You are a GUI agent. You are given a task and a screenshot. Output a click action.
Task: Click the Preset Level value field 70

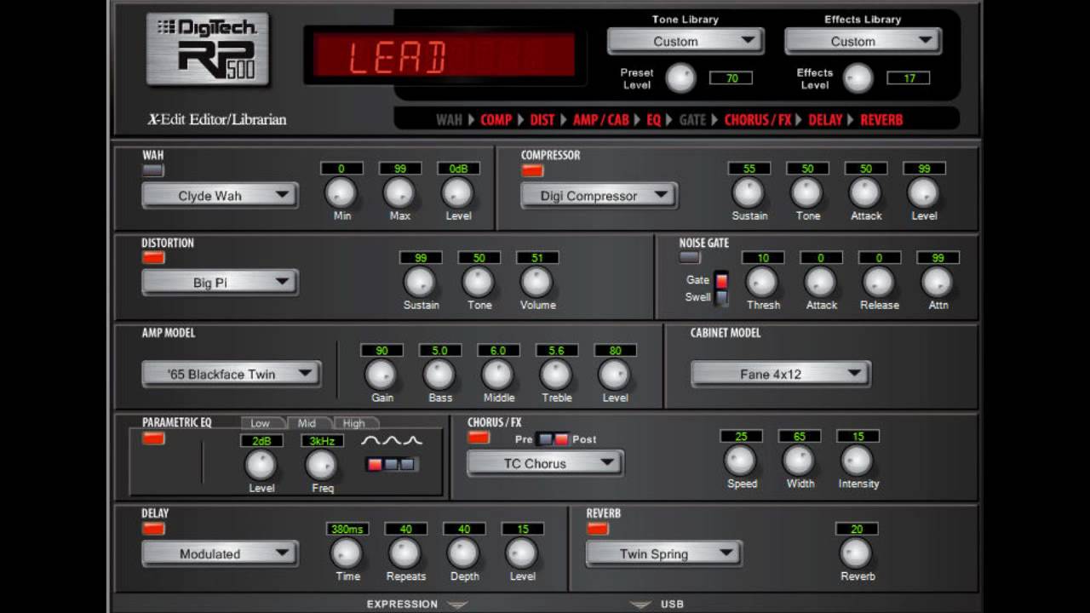731,78
